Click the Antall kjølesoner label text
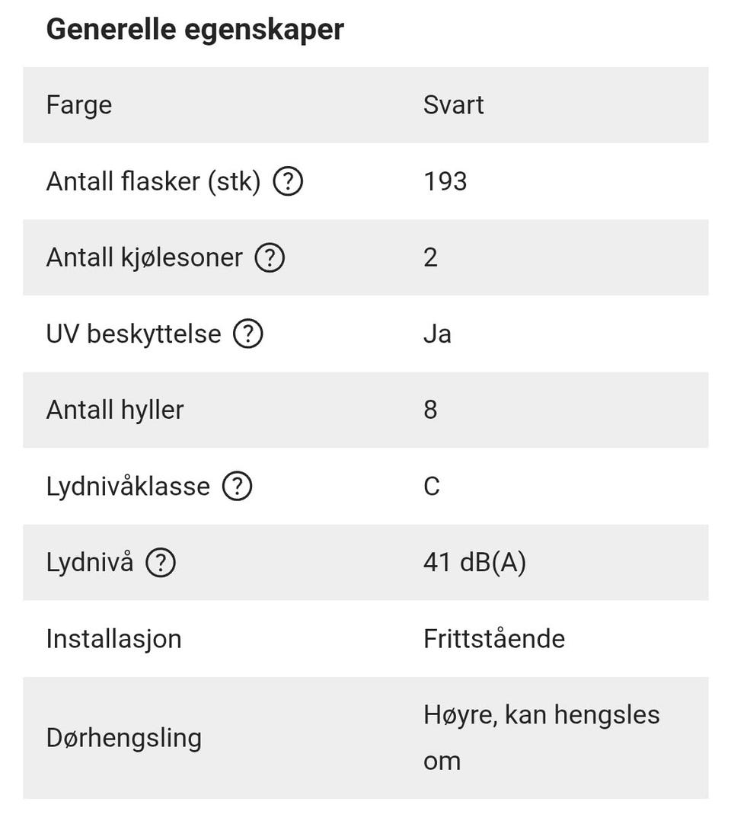The height and width of the screenshot is (824, 731). [x=145, y=258]
